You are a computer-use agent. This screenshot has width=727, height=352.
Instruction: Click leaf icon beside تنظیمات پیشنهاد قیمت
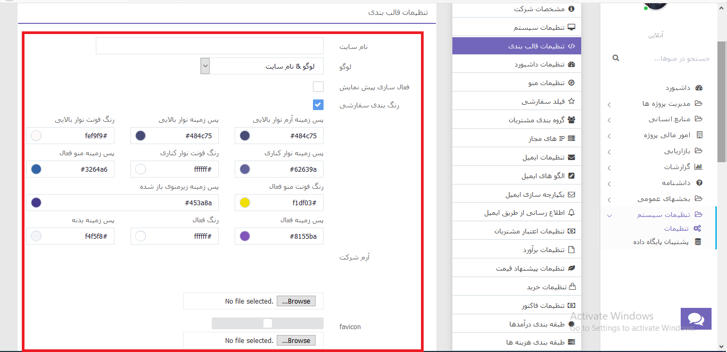tap(572, 269)
